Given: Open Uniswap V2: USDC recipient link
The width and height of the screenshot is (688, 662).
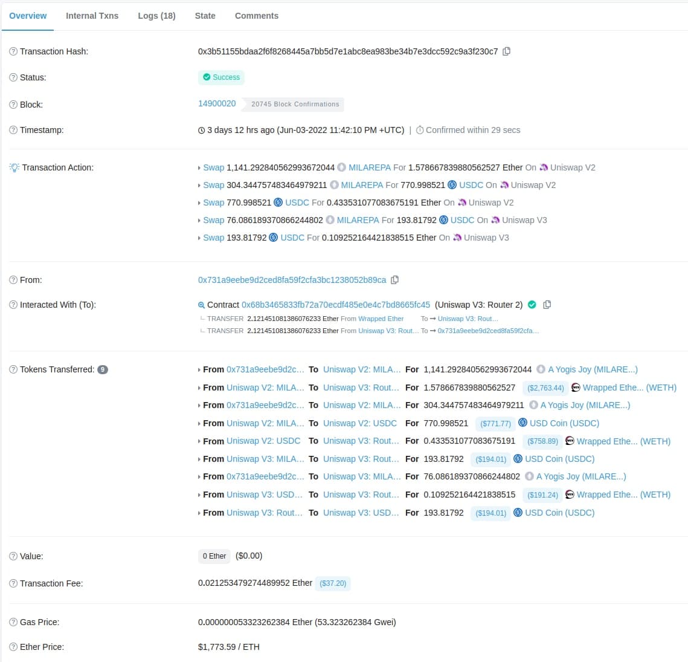Looking at the screenshot, I should pos(360,423).
